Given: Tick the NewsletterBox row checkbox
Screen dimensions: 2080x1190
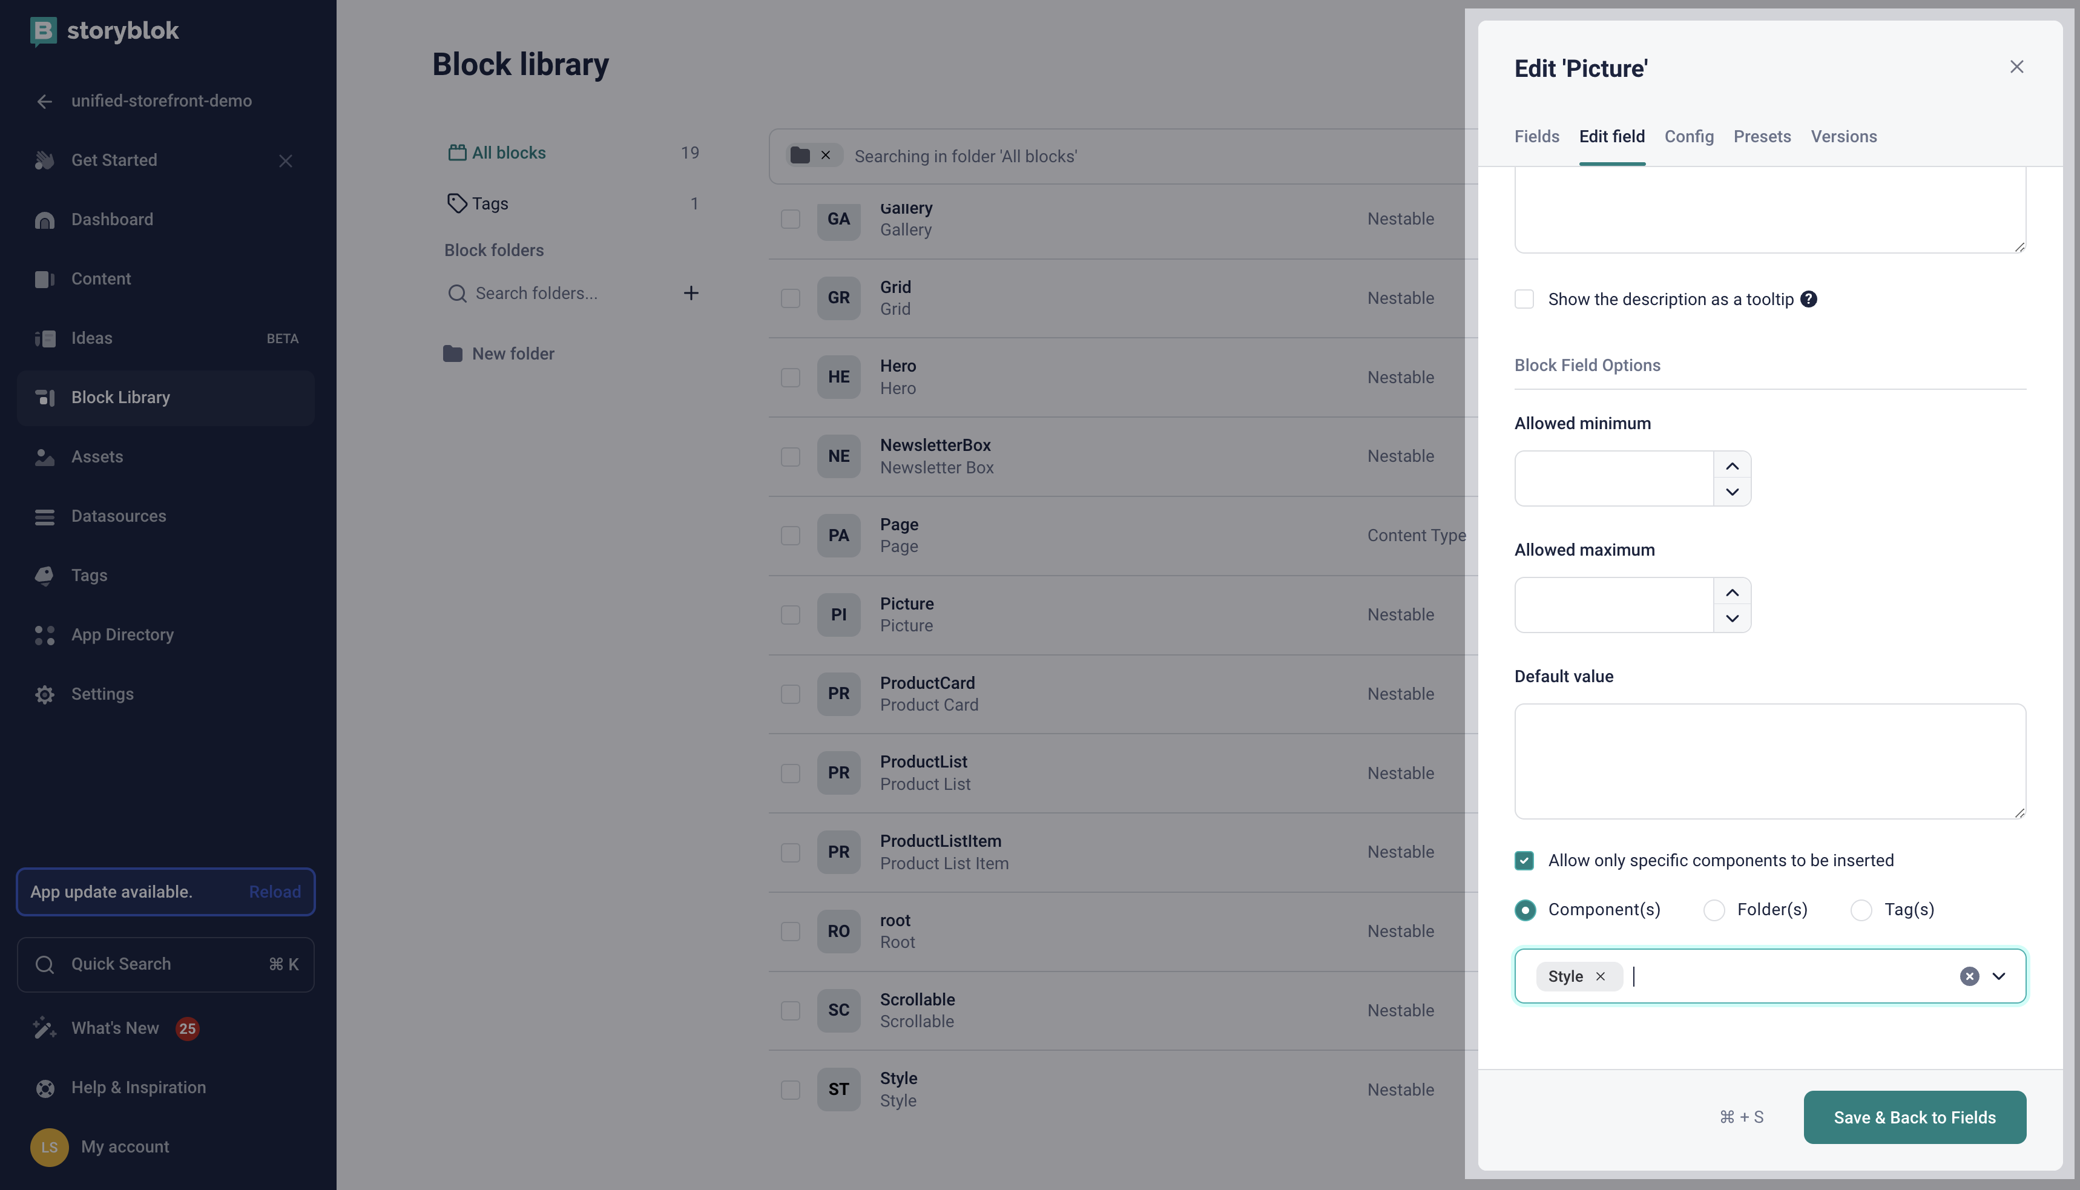Looking at the screenshot, I should (791, 456).
